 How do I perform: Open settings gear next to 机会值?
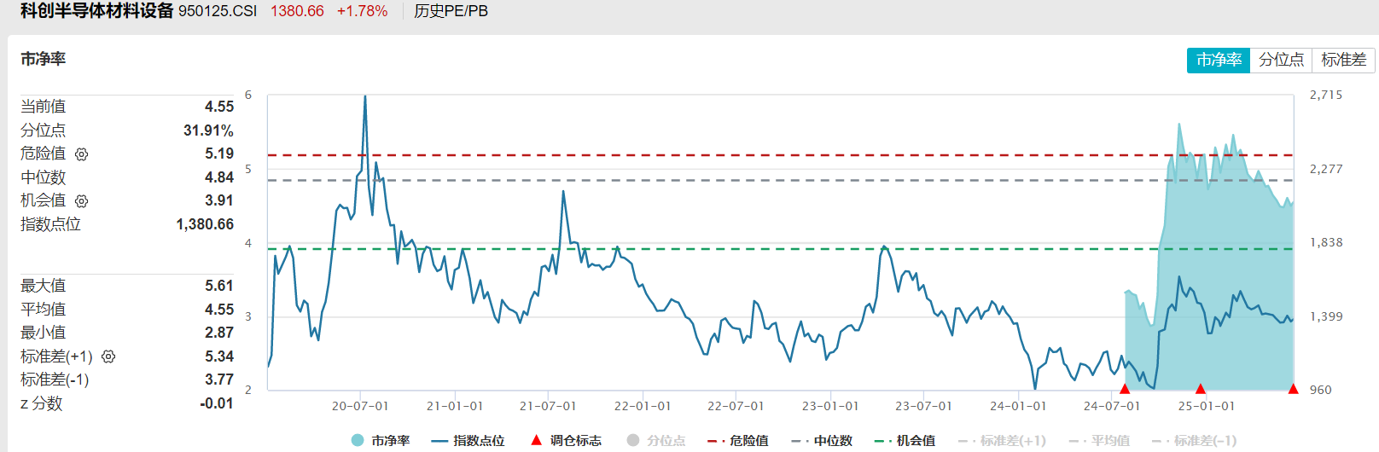tap(82, 201)
